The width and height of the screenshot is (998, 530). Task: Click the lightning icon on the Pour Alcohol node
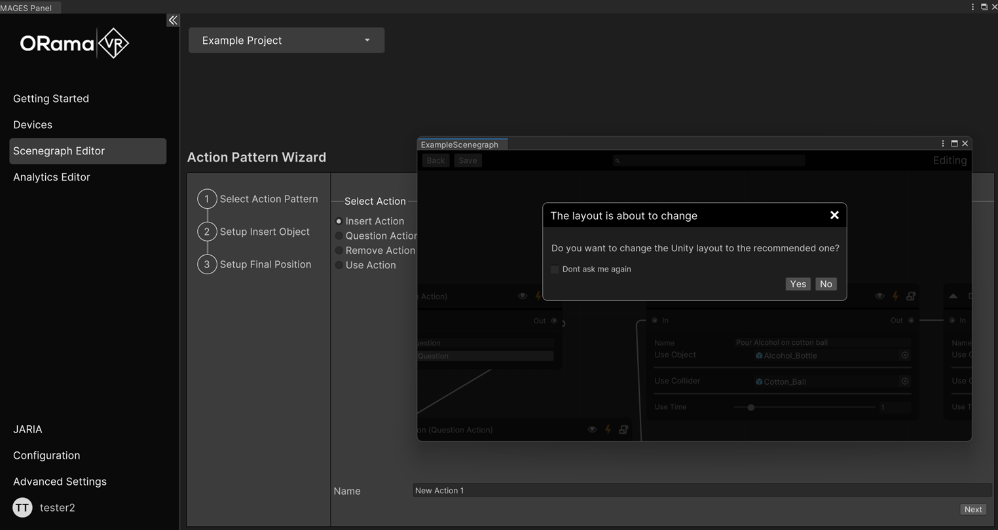(895, 296)
